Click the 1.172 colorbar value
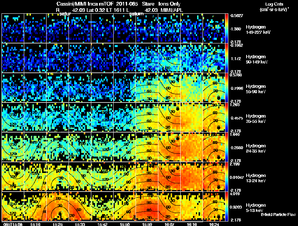The image size is (298, 226). click(x=236, y=59)
